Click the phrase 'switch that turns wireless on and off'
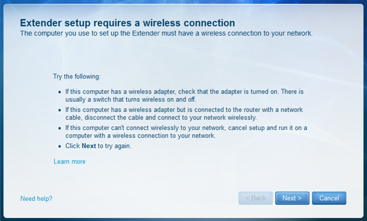This screenshot has height=221, width=367. [x=144, y=100]
